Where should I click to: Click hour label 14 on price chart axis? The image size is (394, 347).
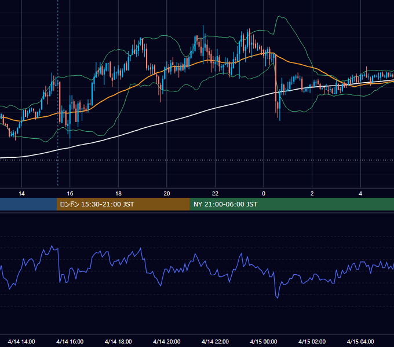[x=21, y=194]
